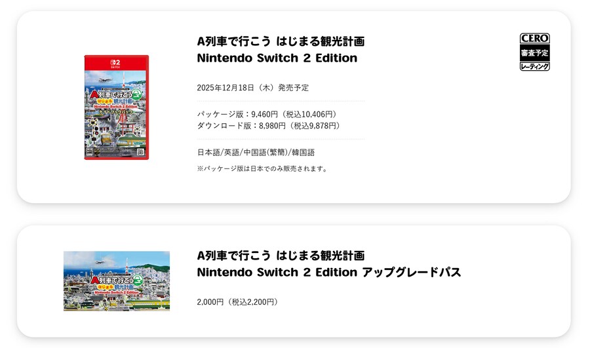Click the 2025年12月18日 release date text
The width and height of the screenshot is (590, 348).
click(x=252, y=87)
